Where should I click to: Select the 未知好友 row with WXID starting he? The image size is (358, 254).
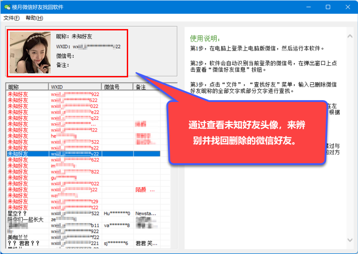[x=84, y=136]
